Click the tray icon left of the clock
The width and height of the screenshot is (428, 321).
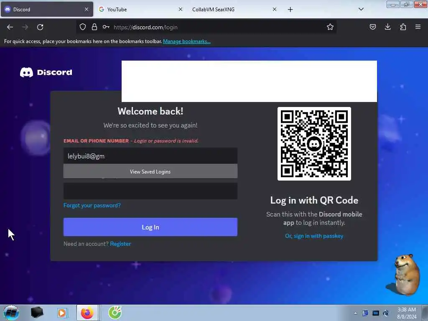click(386, 313)
